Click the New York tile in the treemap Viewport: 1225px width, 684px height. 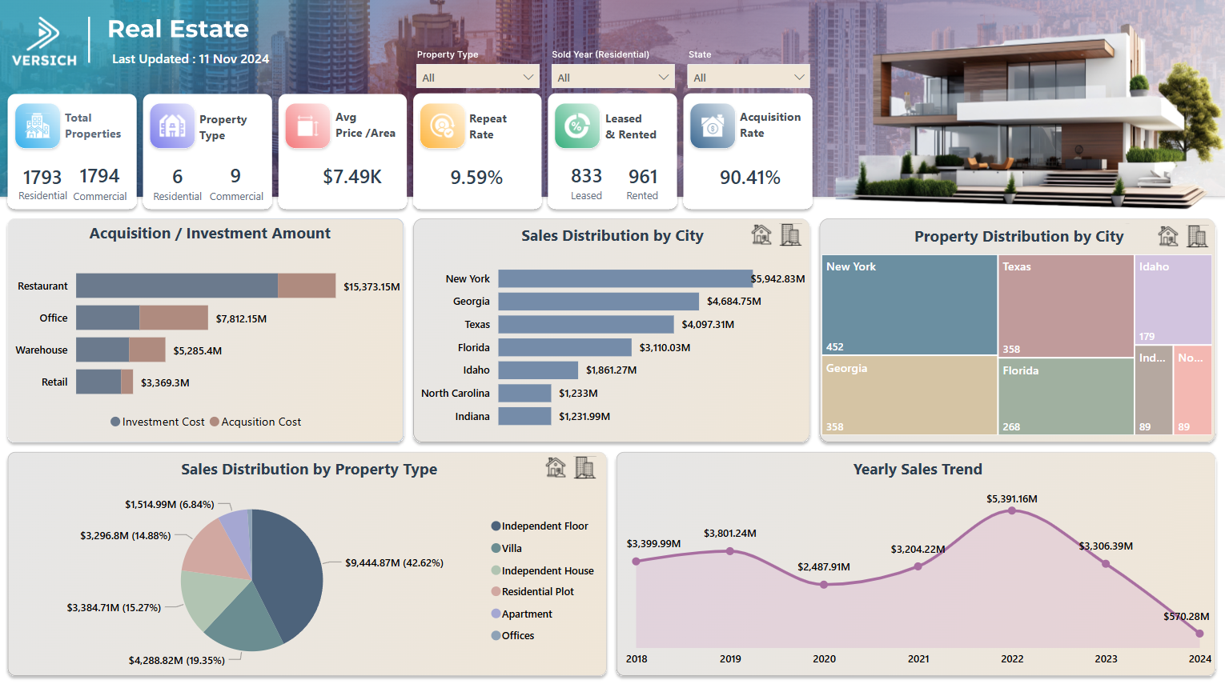[x=909, y=306]
